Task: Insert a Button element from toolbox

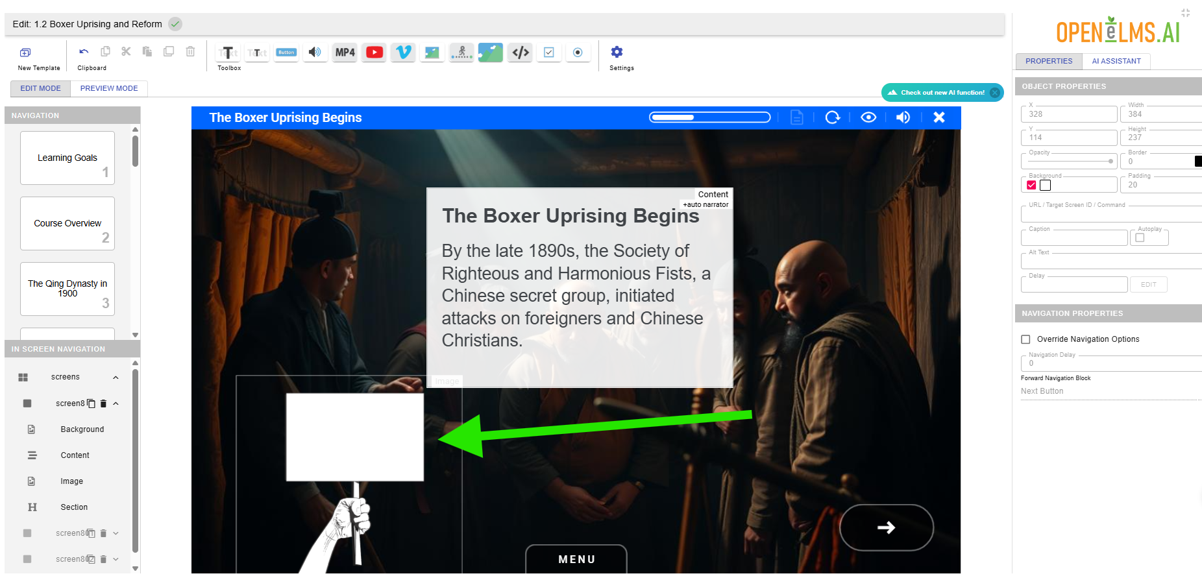Action: tap(286, 53)
